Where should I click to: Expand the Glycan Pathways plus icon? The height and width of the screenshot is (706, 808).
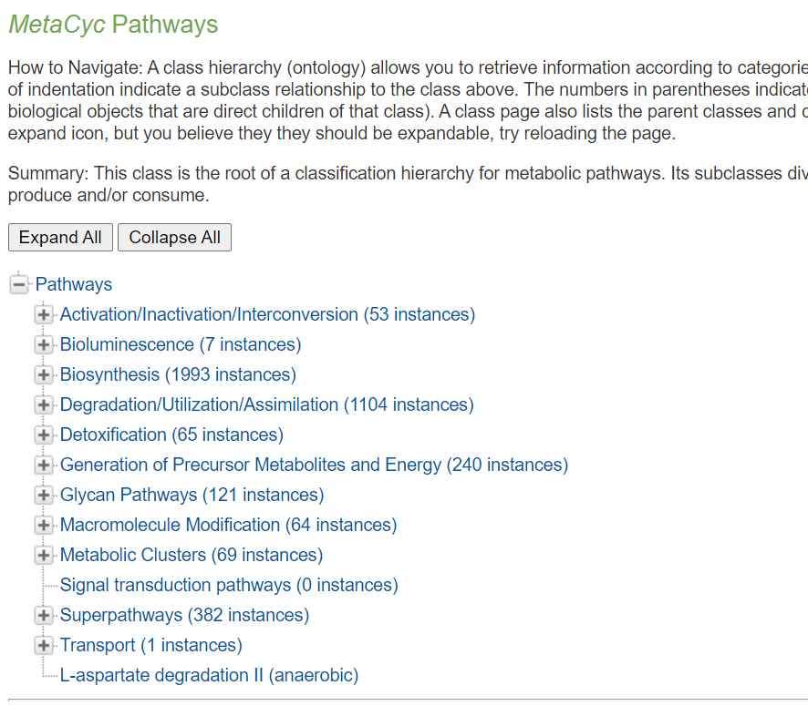(x=43, y=496)
